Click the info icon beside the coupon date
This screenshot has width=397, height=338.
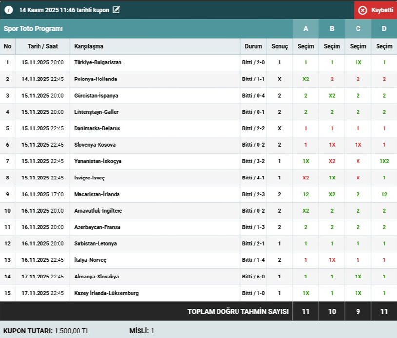pos(9,10)
